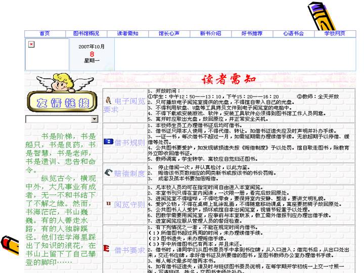Screen dimensions: 364x273
Task: Click the broken image placeholder icon
Action: tap(31, 44)
